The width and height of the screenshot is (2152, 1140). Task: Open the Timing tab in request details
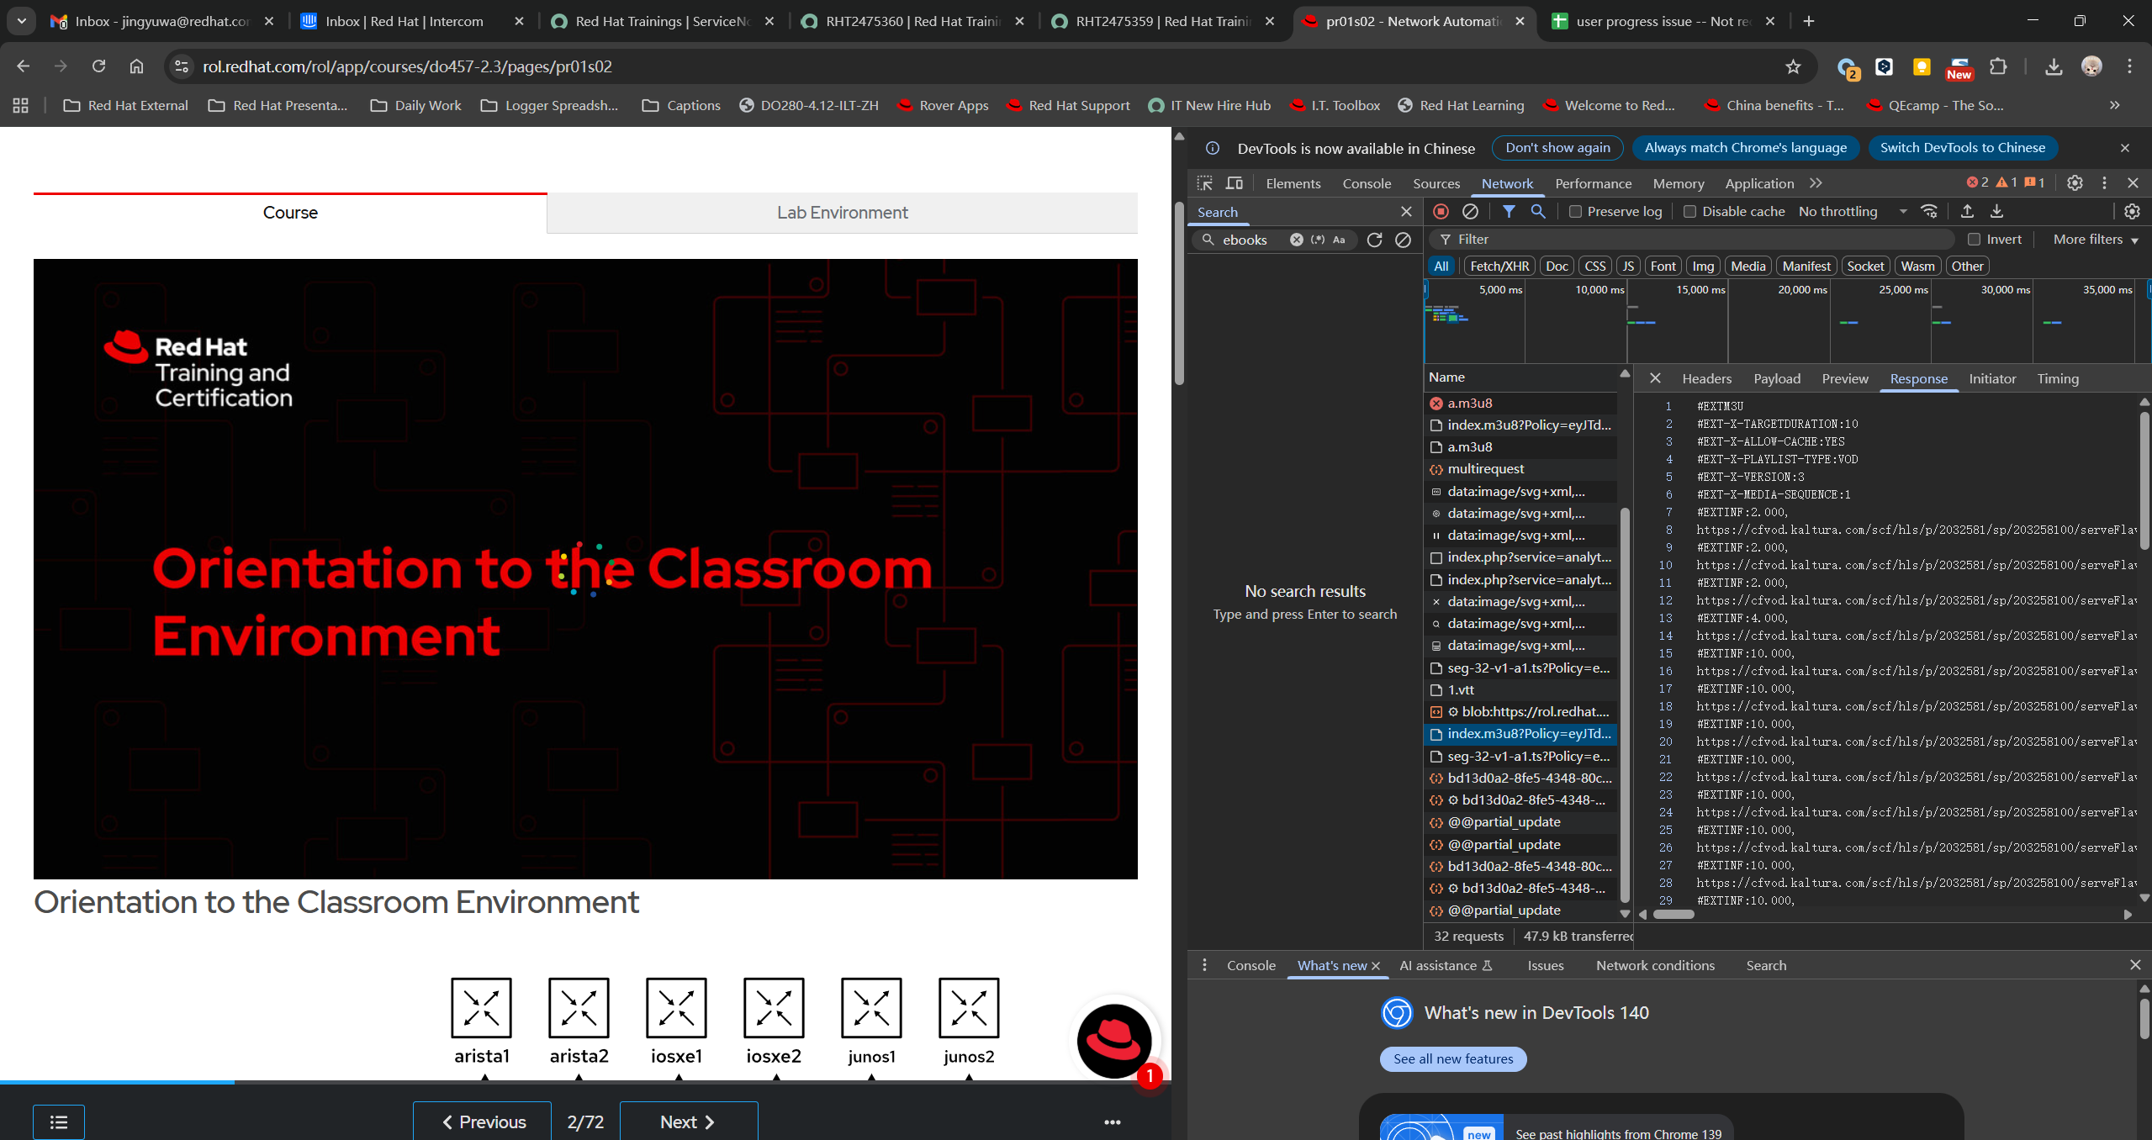coord(2057,379)
